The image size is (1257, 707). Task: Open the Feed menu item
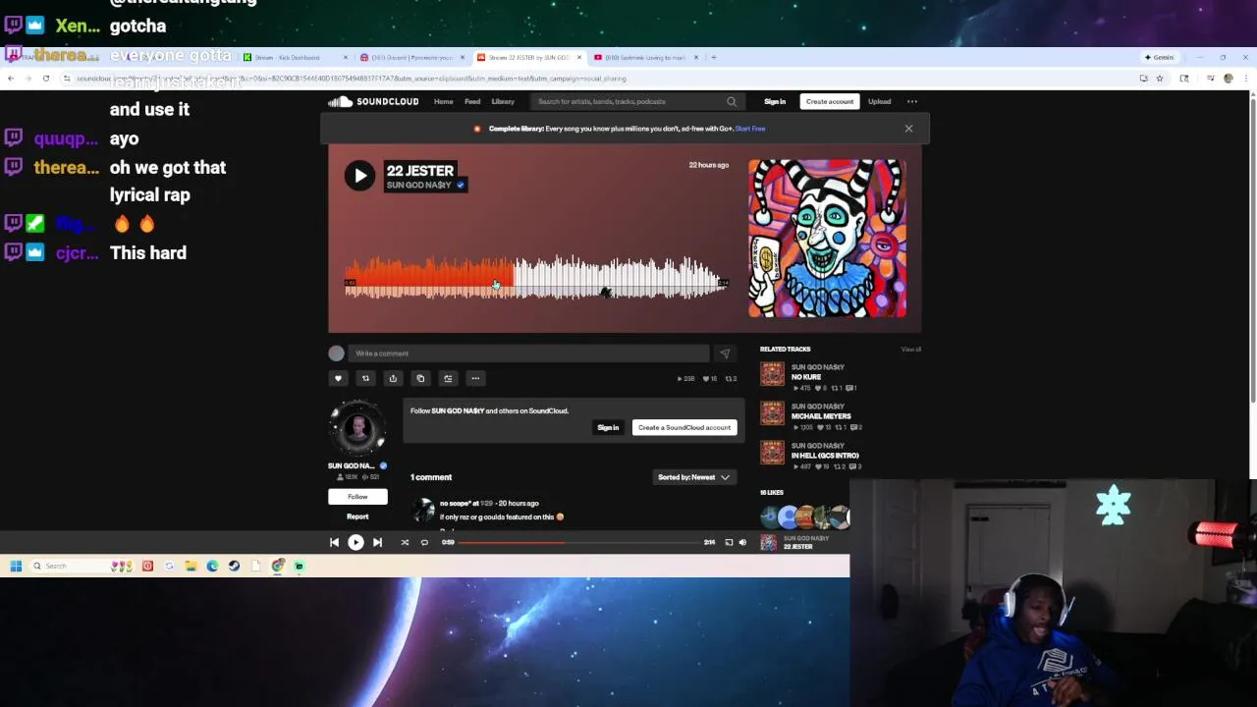[x=472, y=101]
